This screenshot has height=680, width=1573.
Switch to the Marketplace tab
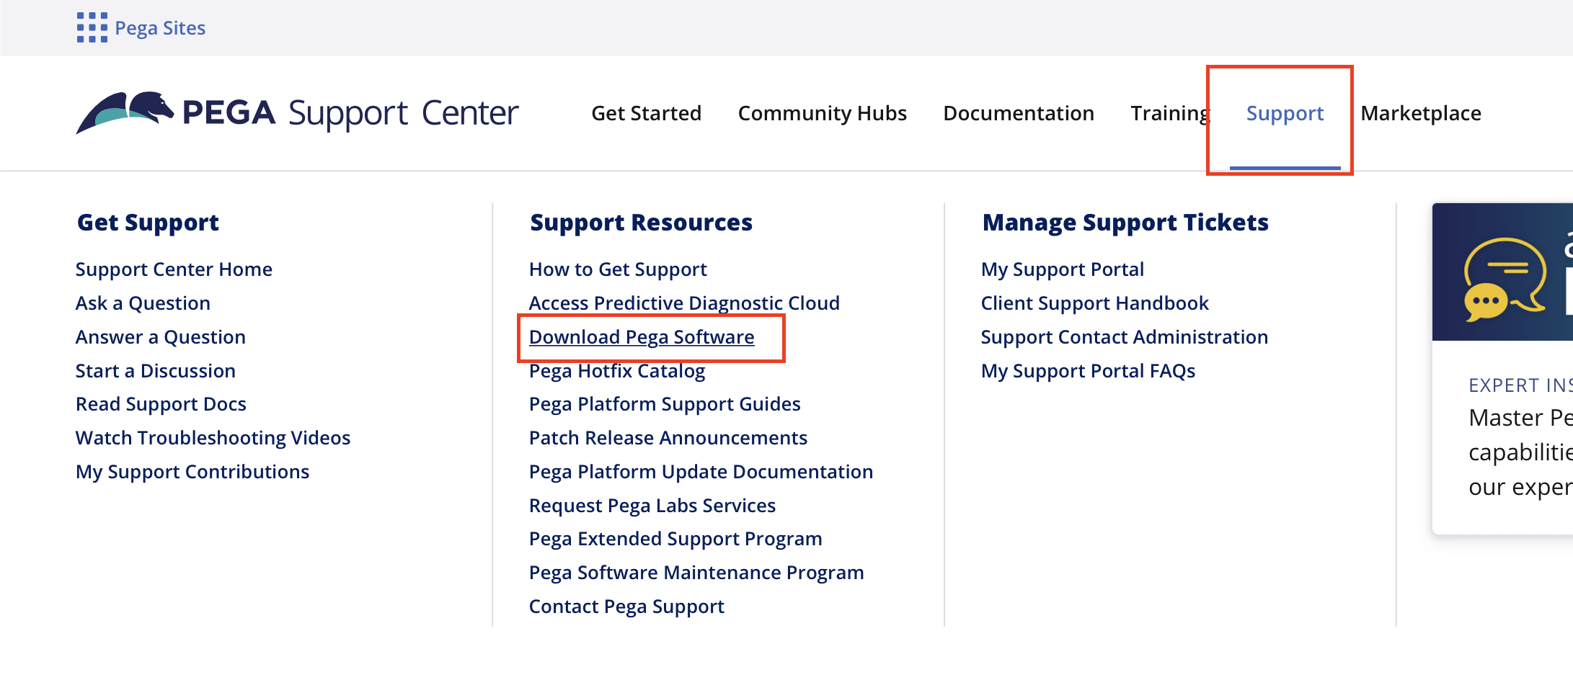1419,113
